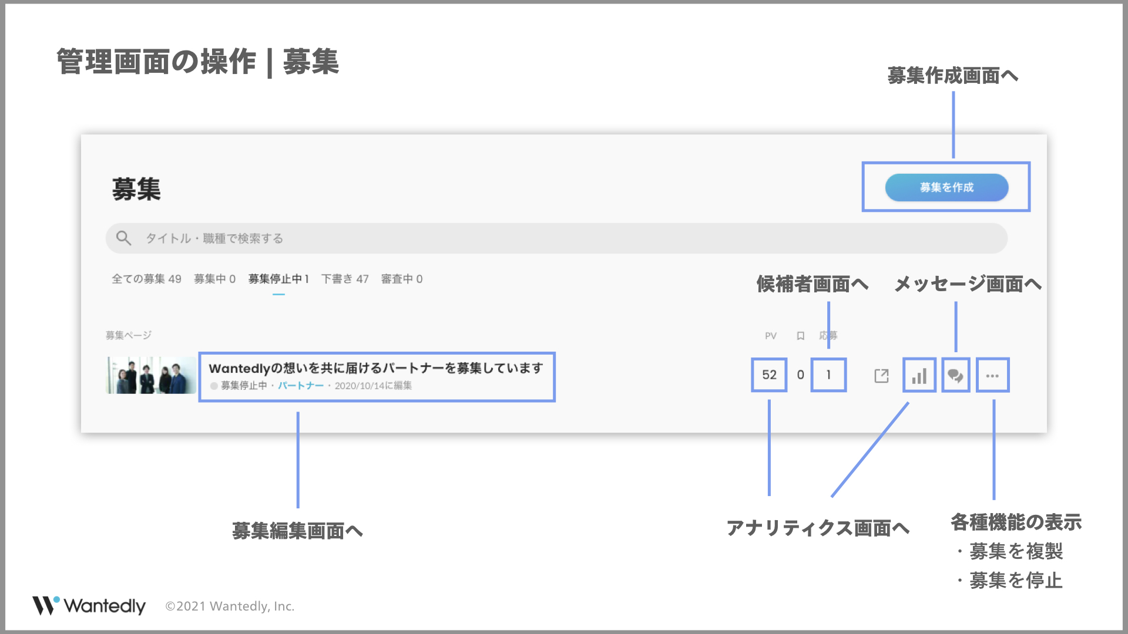Image resolution: width=1128 pixels, height=634 pixels.
Task: Open the three-dots more options menu
Action: [x=992, y=375]
